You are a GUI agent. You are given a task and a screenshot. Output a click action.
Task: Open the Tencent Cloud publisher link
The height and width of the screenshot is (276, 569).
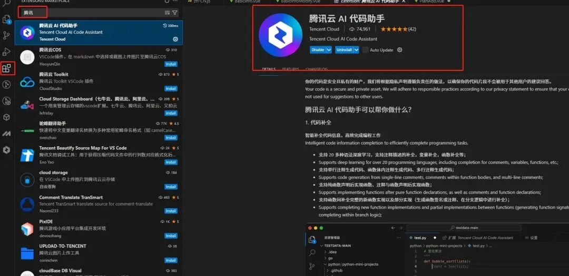(324, 29)
